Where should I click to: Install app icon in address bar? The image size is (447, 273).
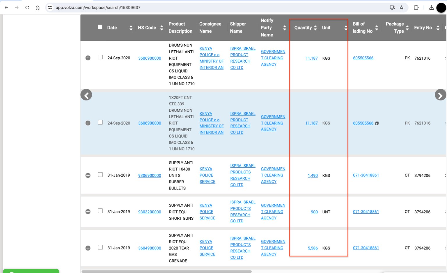(392, 8)
